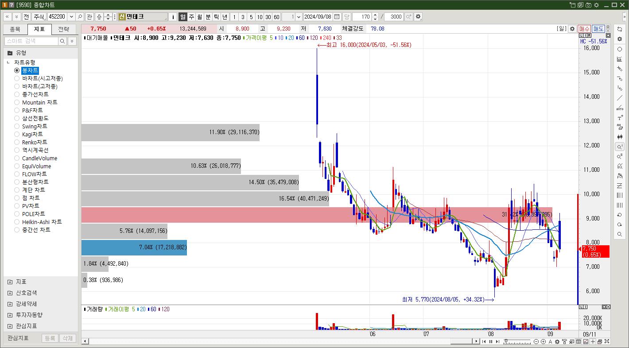Click the date field showing 2024/09/08
The image size is (629, 348).
pyautogui.click(x=318, y=17)
